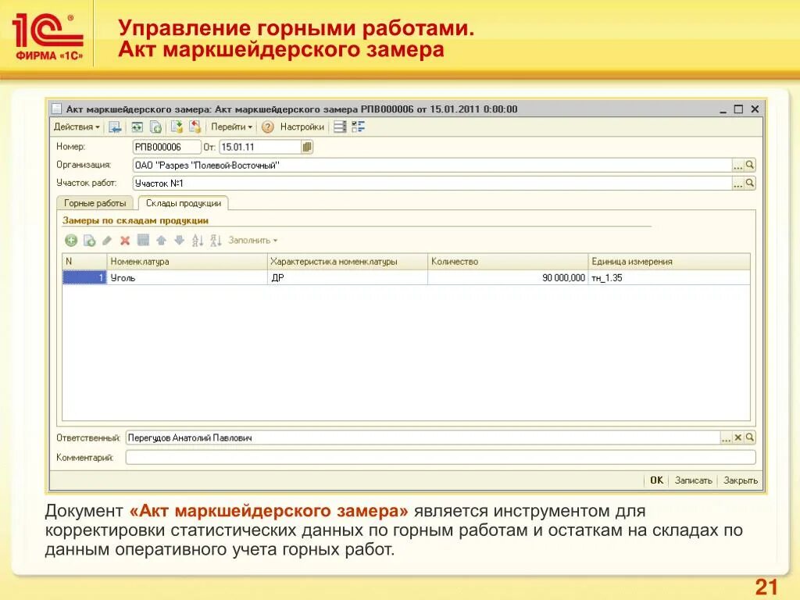Screen dimensions: 800x600
Task: Open the calendar picker beside the date
Action: 306,147
